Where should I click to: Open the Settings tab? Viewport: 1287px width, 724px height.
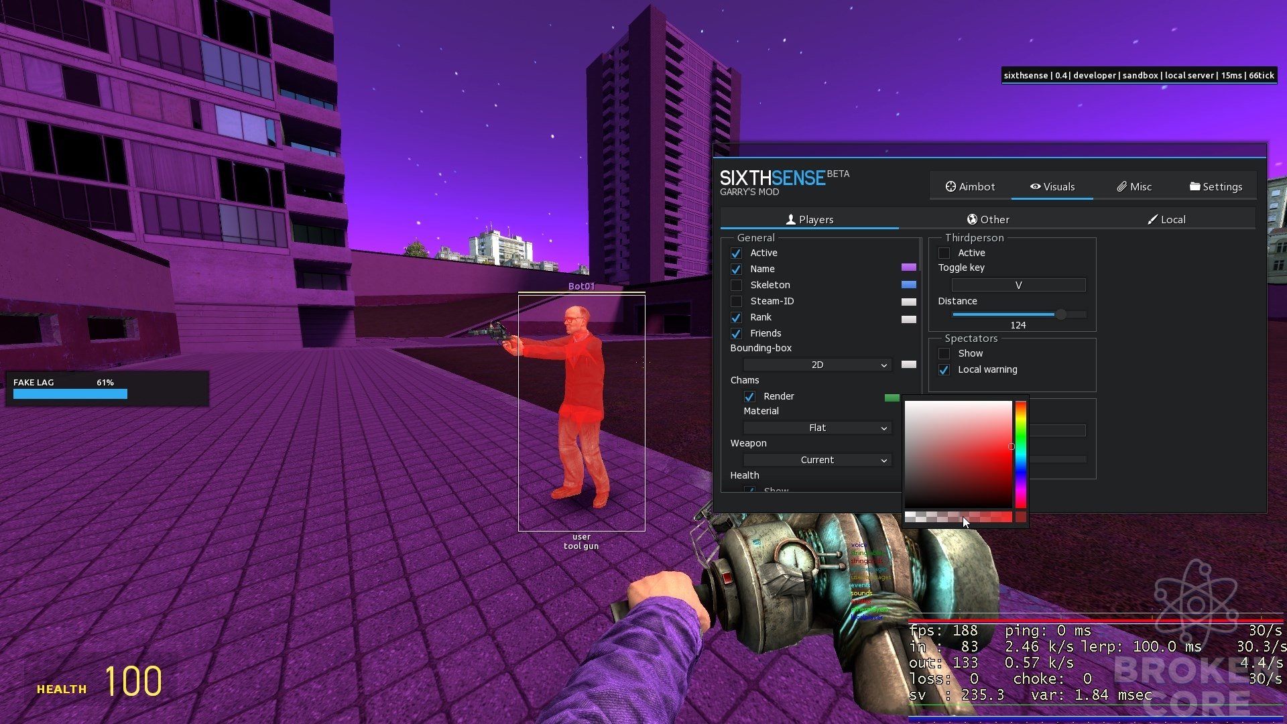coord(1215,187)
